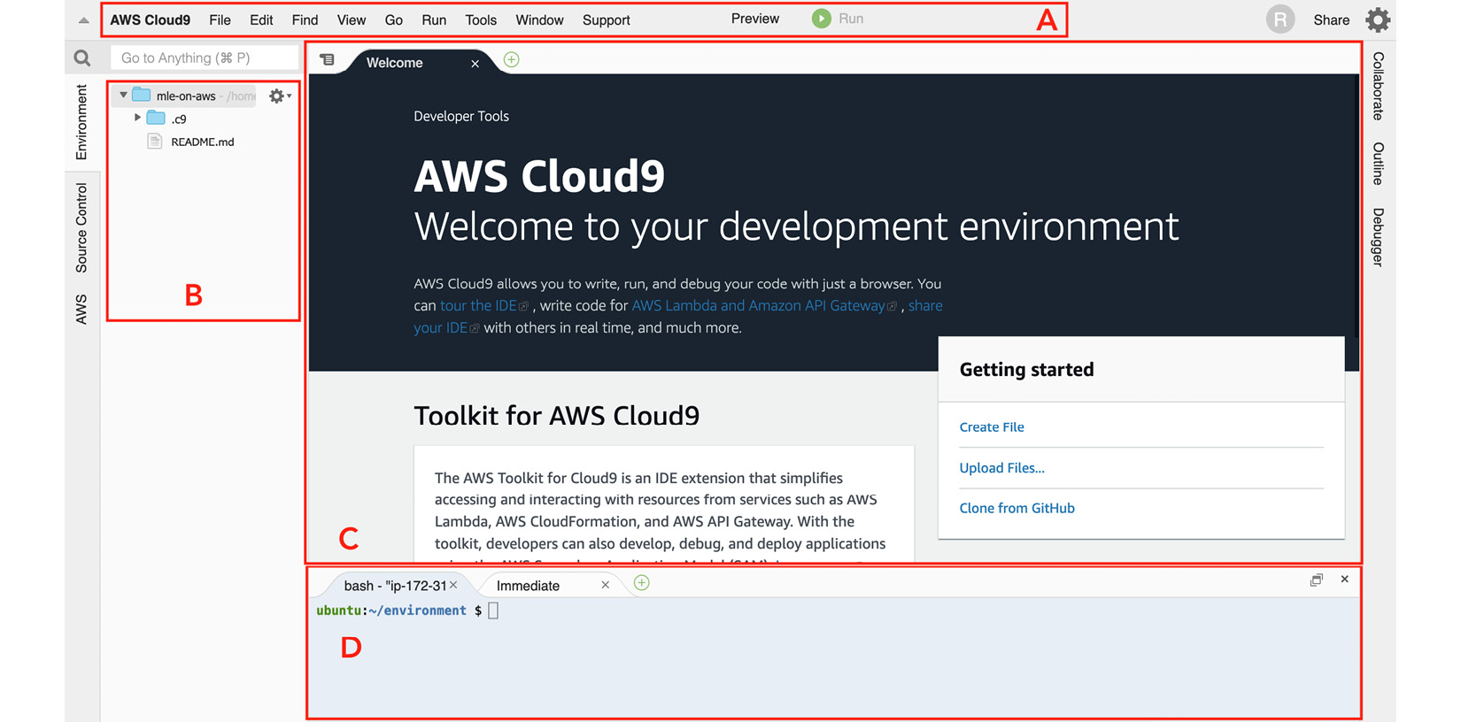Click the search magnifier icon
This screenshot has height=722, width=1461.
[82, 58]
